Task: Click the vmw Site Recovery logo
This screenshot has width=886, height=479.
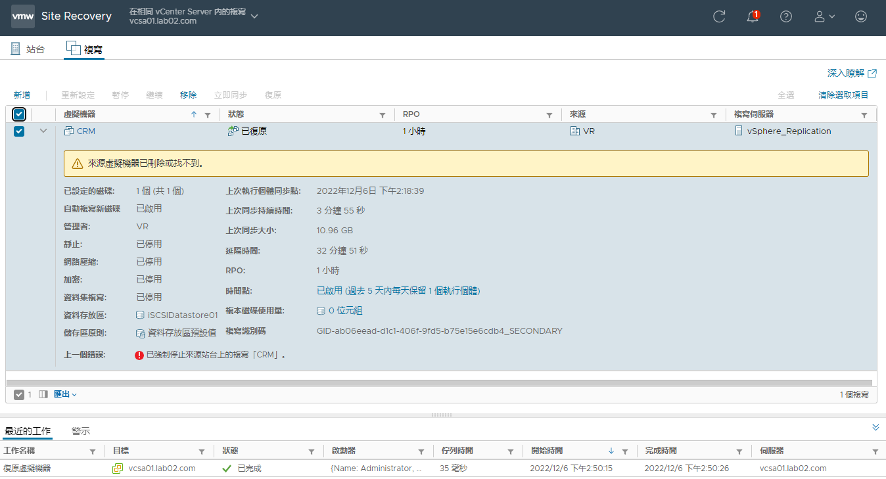Action: click(x=62, y=16)
